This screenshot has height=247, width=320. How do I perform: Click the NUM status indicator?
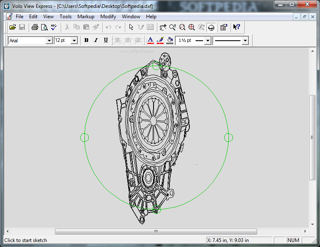coord(293,240)
